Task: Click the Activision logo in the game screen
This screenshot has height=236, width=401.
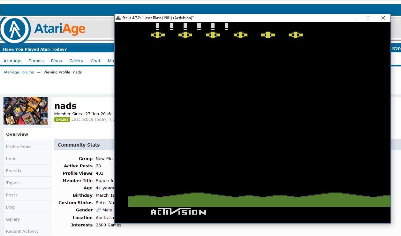Action: (x=178, y=212)
